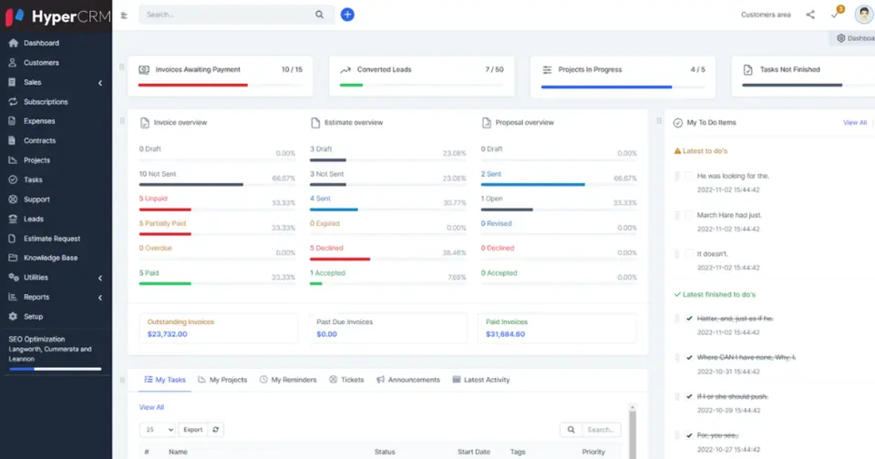This screenshot has width=875, height=459.
Task: Open the Dashboard options button at top right
Action: click(854, 38)
